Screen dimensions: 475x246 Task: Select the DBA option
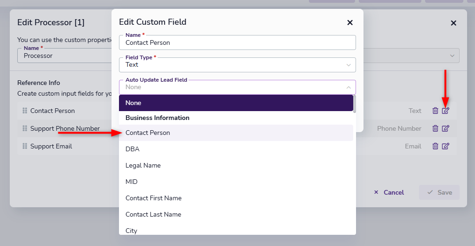click(236, 149)
